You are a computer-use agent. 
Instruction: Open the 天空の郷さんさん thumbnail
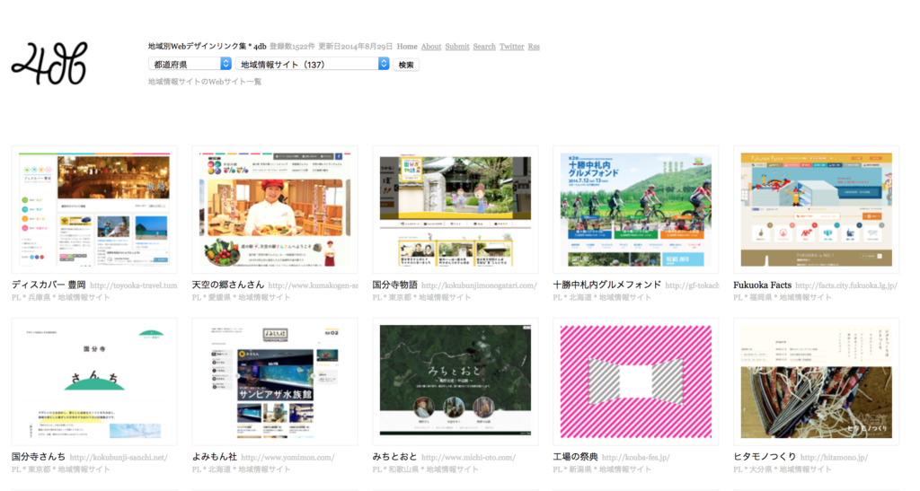[275, 210]
